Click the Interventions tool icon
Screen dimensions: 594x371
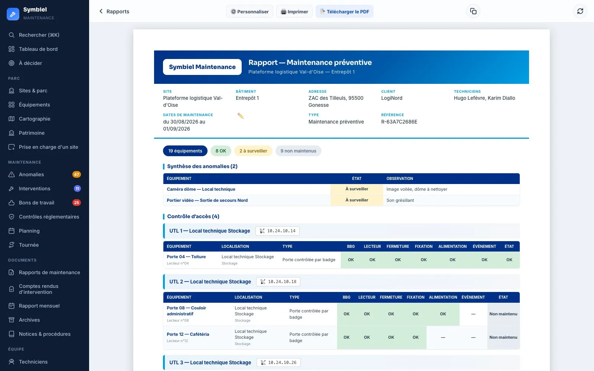12,188
